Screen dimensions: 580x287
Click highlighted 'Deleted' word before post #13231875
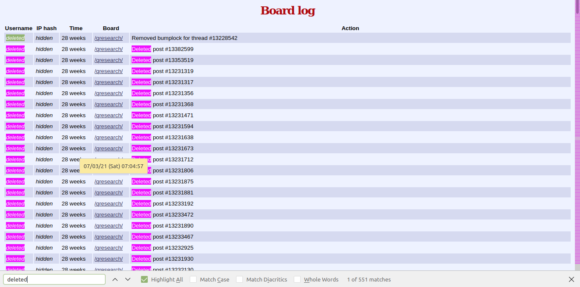tap(141, 182)
